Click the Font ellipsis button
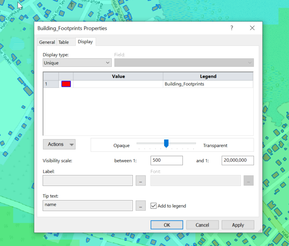289x246 pixels. click(x=248, y=181)
